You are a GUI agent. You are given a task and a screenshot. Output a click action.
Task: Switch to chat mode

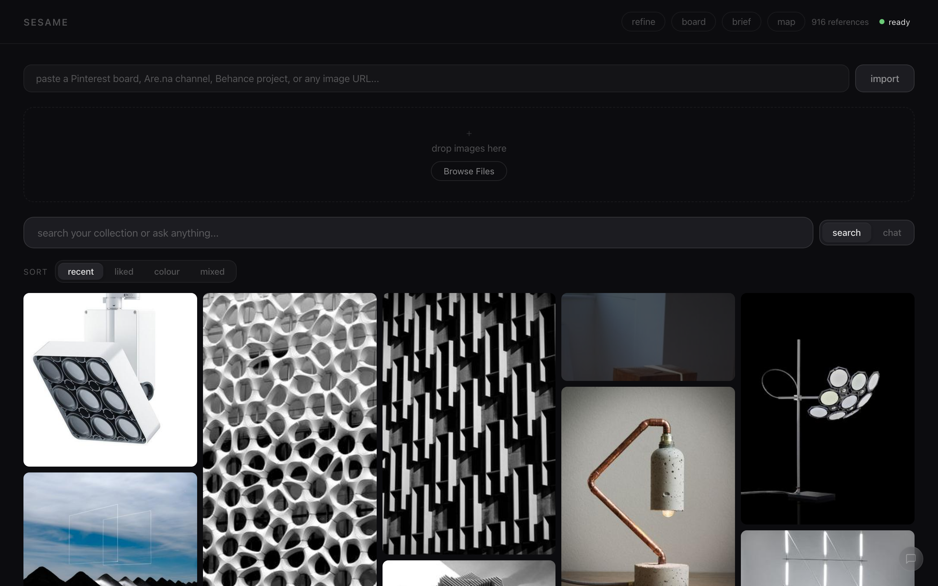point(892,233)
